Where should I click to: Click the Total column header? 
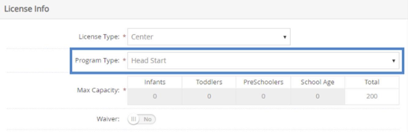coord(372,82)
